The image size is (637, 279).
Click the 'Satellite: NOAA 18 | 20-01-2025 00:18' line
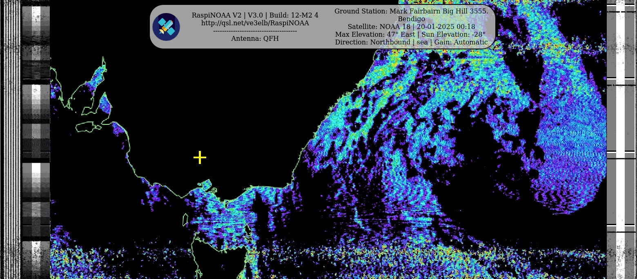pyautogui.click(x=411, y=27)
